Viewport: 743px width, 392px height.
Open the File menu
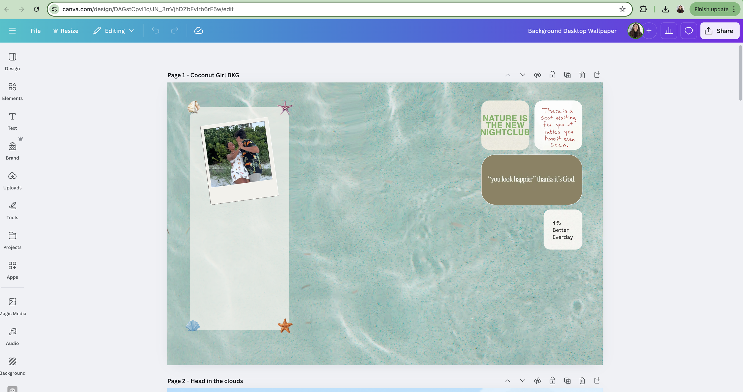click(x=35, y=31)
